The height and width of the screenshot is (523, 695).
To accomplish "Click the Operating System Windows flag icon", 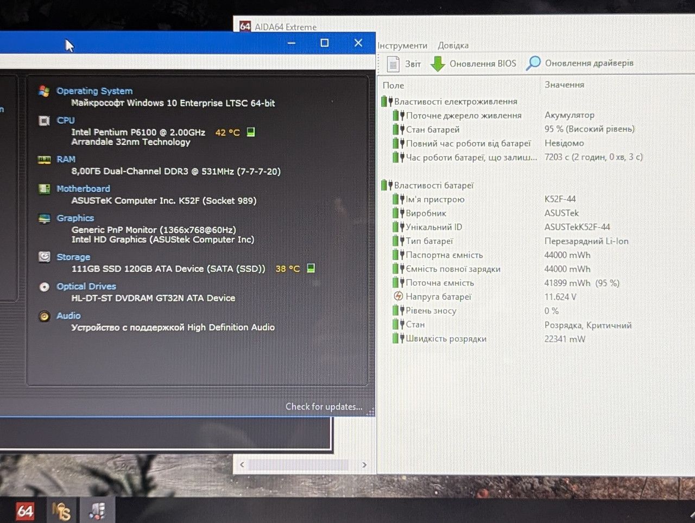I will pos(45,91).
